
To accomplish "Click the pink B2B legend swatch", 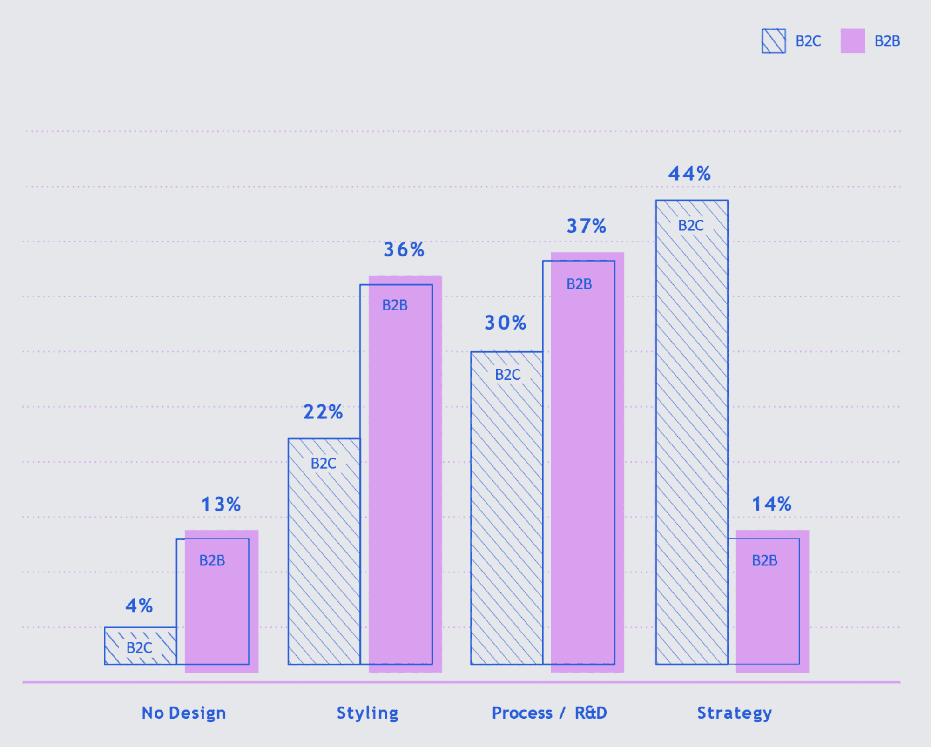I will [853, 41].
